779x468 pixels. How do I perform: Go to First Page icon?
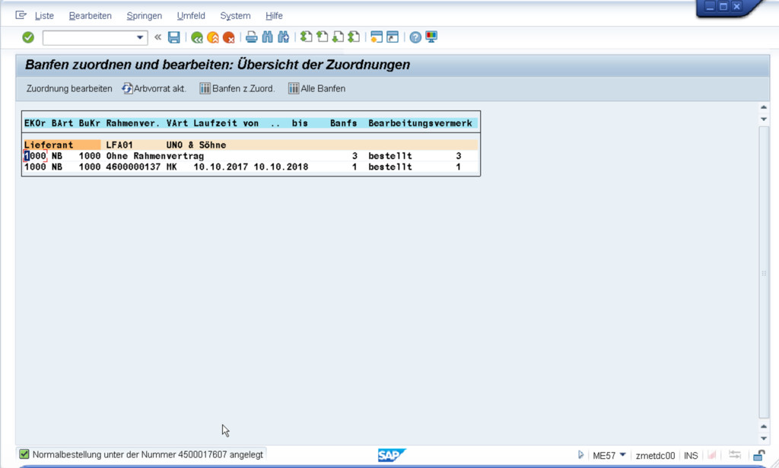coord(307,37)
